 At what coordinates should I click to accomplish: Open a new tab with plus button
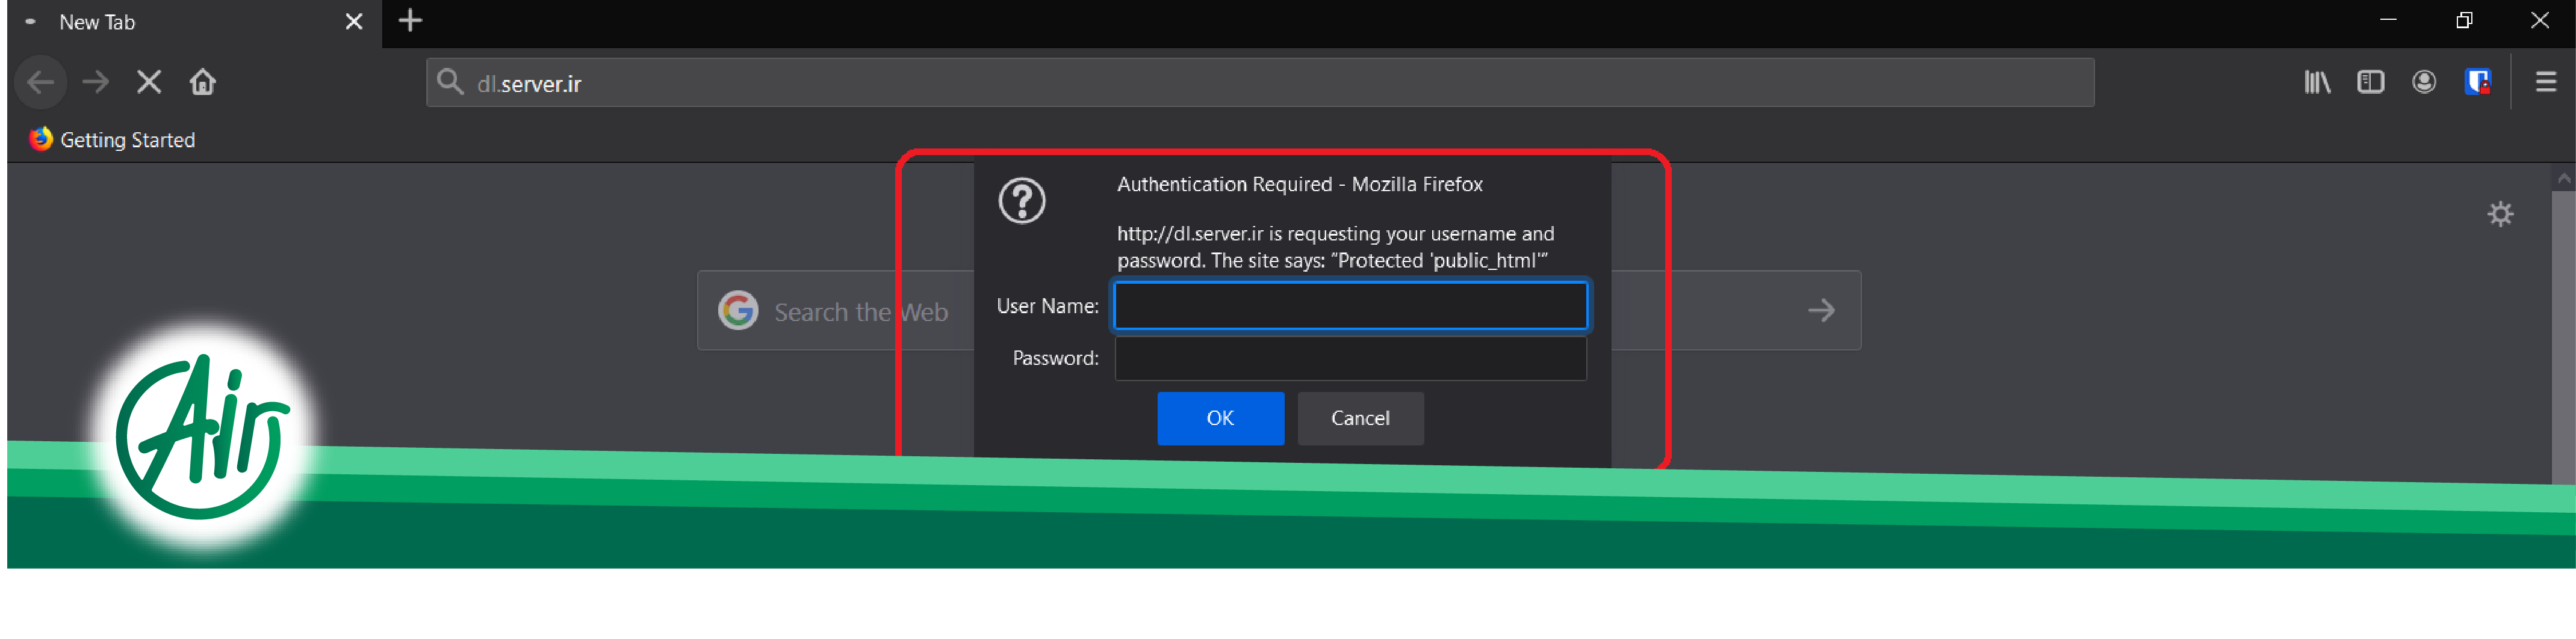(410, 20)
